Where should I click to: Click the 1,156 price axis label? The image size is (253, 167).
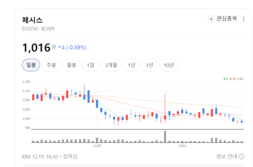26,82
